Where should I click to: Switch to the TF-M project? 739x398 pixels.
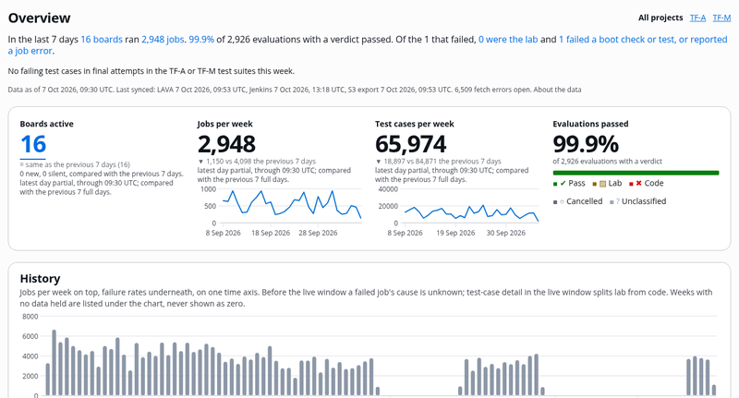(721, 18)
